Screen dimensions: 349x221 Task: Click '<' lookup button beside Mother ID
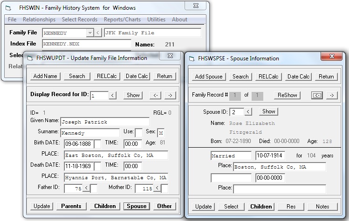157,188
